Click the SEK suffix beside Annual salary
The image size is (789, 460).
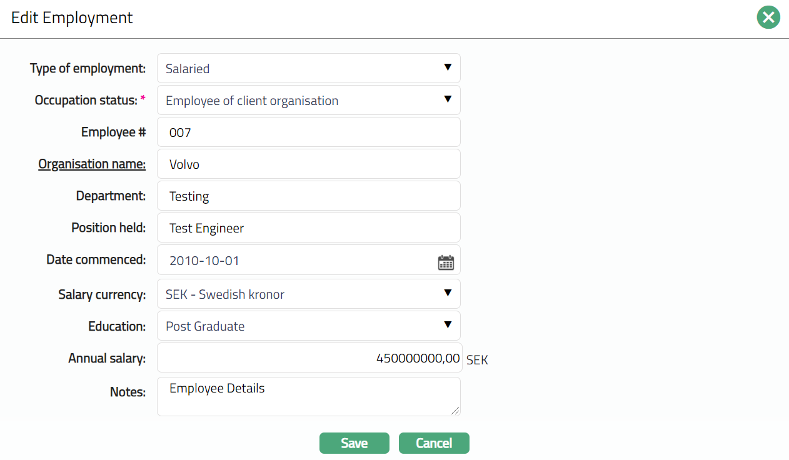point(477,360)
